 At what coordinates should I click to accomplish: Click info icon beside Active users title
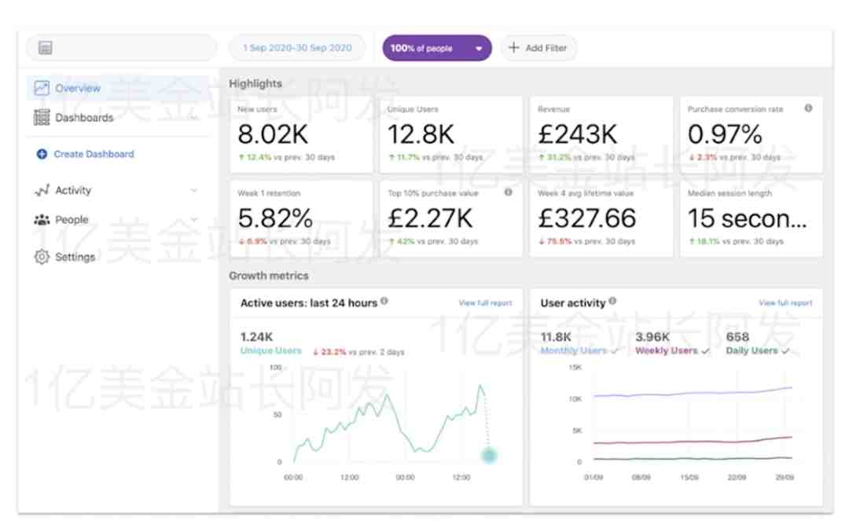[x=384, y=301]
